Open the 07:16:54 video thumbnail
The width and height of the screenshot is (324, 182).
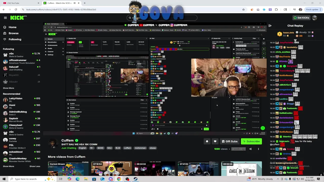tap(112, 168)
